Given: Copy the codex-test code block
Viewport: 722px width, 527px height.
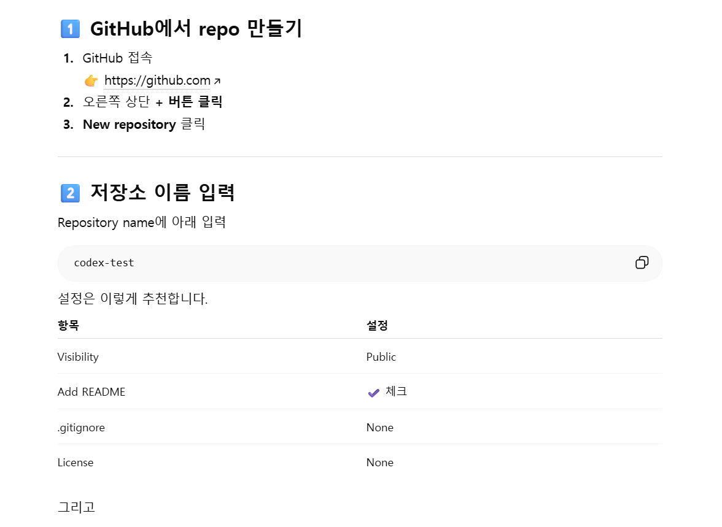Looking at the screenshot, I should (642, 263).
